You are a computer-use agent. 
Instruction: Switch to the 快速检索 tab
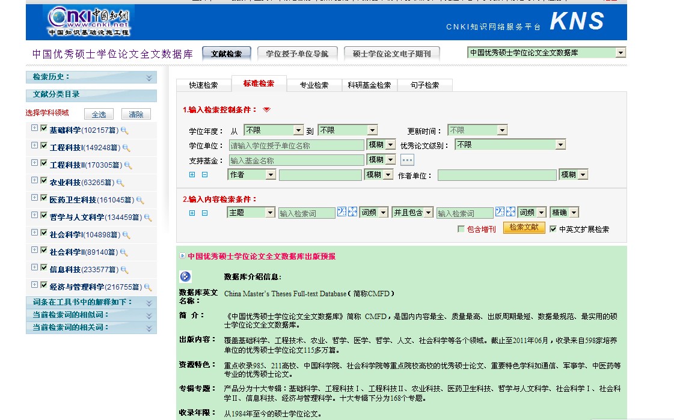pyautogui.click(x=204, y=85)
